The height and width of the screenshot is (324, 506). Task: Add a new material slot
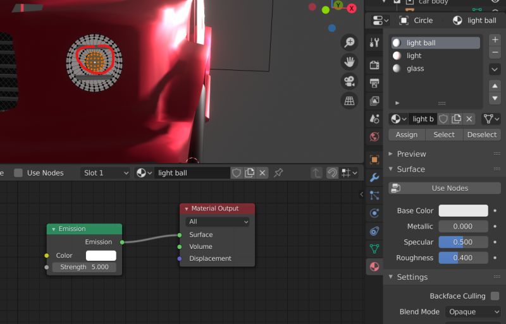(x=495, y=40)
